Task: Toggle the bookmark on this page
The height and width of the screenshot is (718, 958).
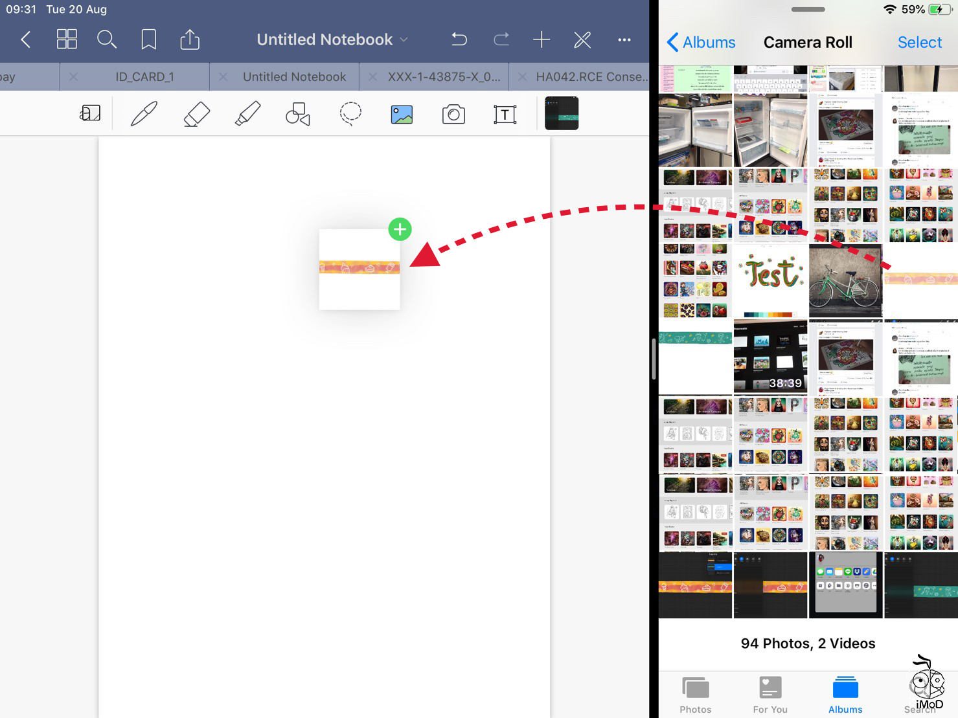Action: click(148, 39)
